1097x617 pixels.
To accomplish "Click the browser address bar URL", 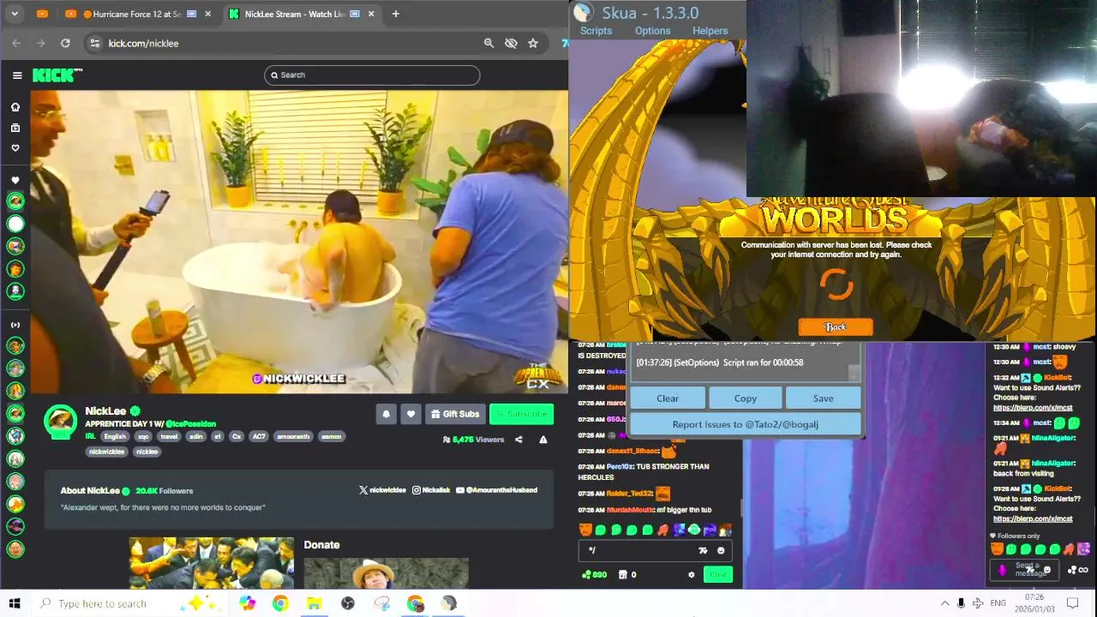I will tap(143, 43).
